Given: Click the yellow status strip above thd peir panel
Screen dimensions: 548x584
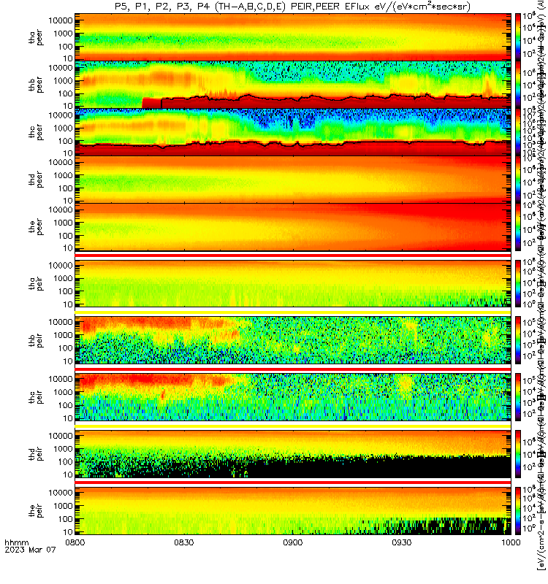Looking at the screenshot, I should [x=293, y=426].
